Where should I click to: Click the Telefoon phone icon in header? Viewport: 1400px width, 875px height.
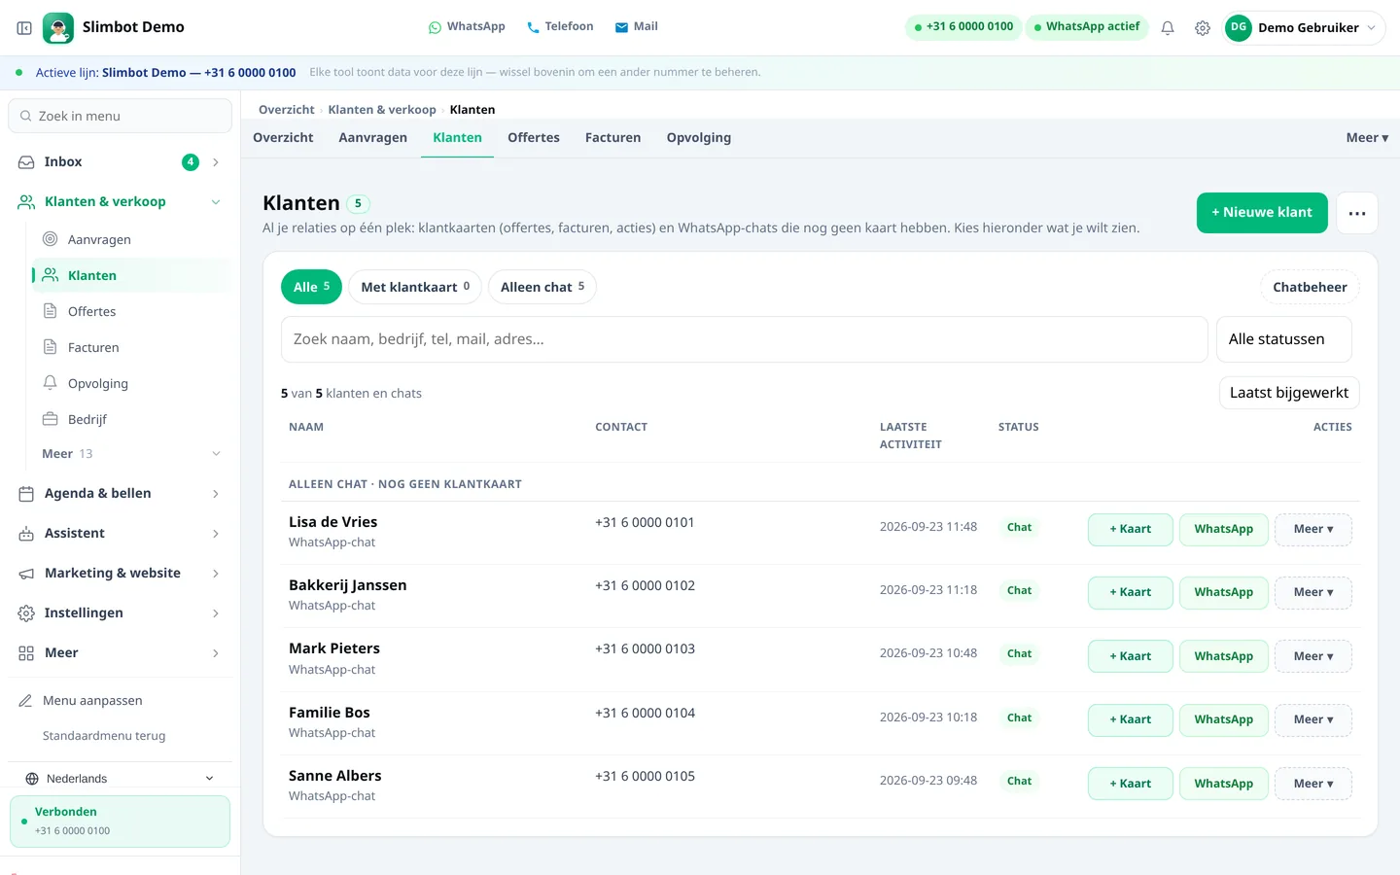[533, 27]
